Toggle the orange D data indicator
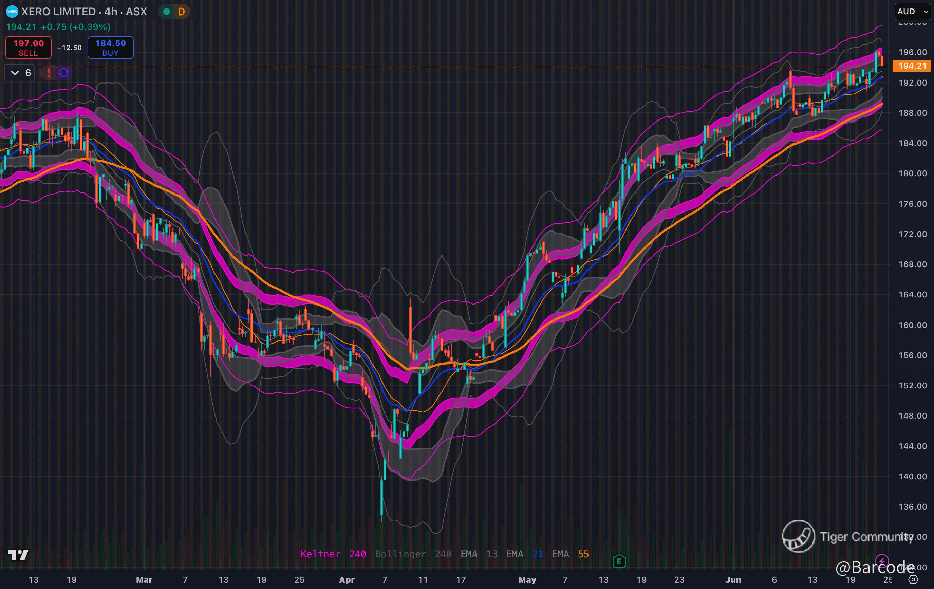 [x=181, y=12]
